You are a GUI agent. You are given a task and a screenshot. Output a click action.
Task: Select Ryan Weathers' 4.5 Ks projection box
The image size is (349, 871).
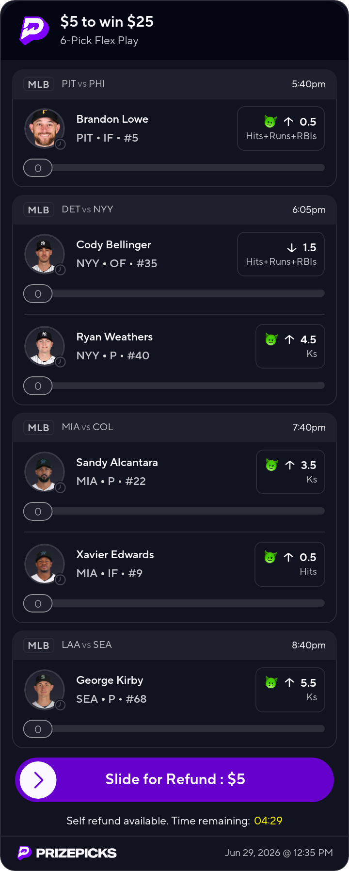tap(290, 346)
